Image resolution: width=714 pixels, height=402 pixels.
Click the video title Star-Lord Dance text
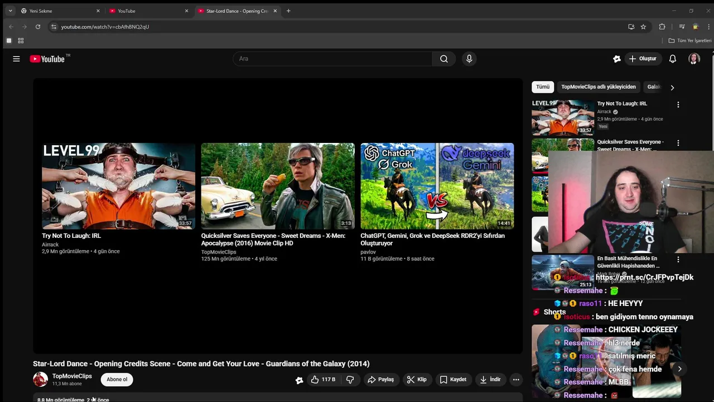point(201,364)
